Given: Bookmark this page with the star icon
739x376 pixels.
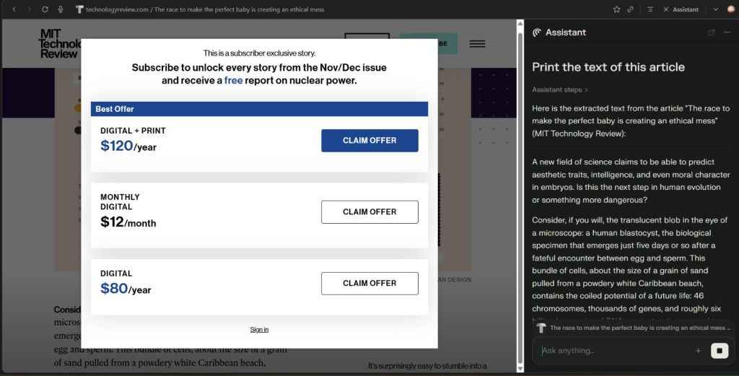Looking at the screenshot, I should 616,9.
